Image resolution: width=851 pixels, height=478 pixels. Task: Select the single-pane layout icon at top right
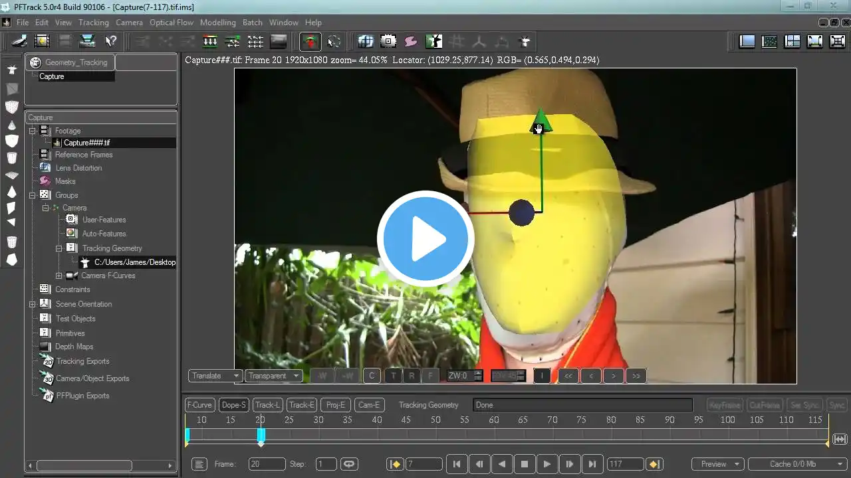click(x=747, y=41)
